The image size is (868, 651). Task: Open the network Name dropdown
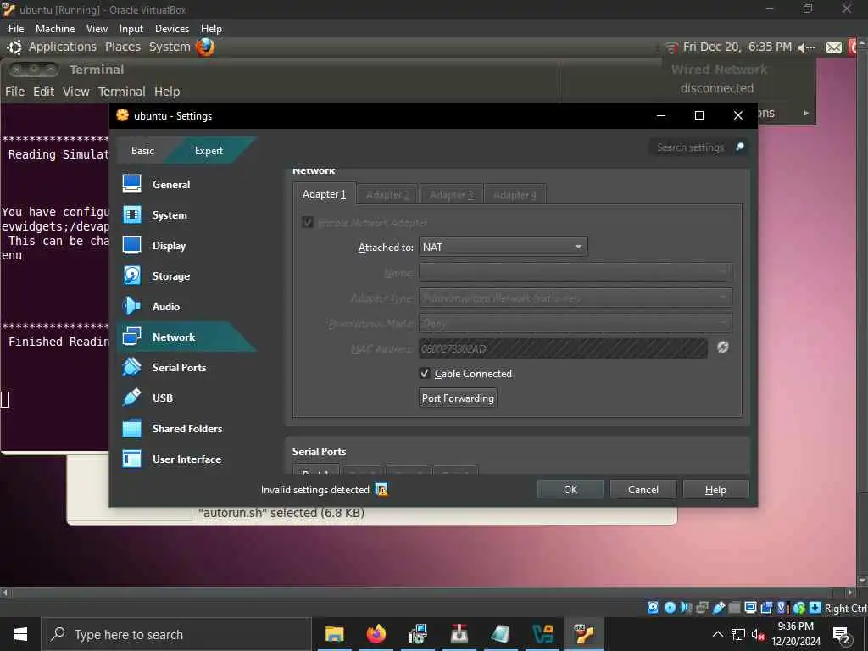point(576,272)
